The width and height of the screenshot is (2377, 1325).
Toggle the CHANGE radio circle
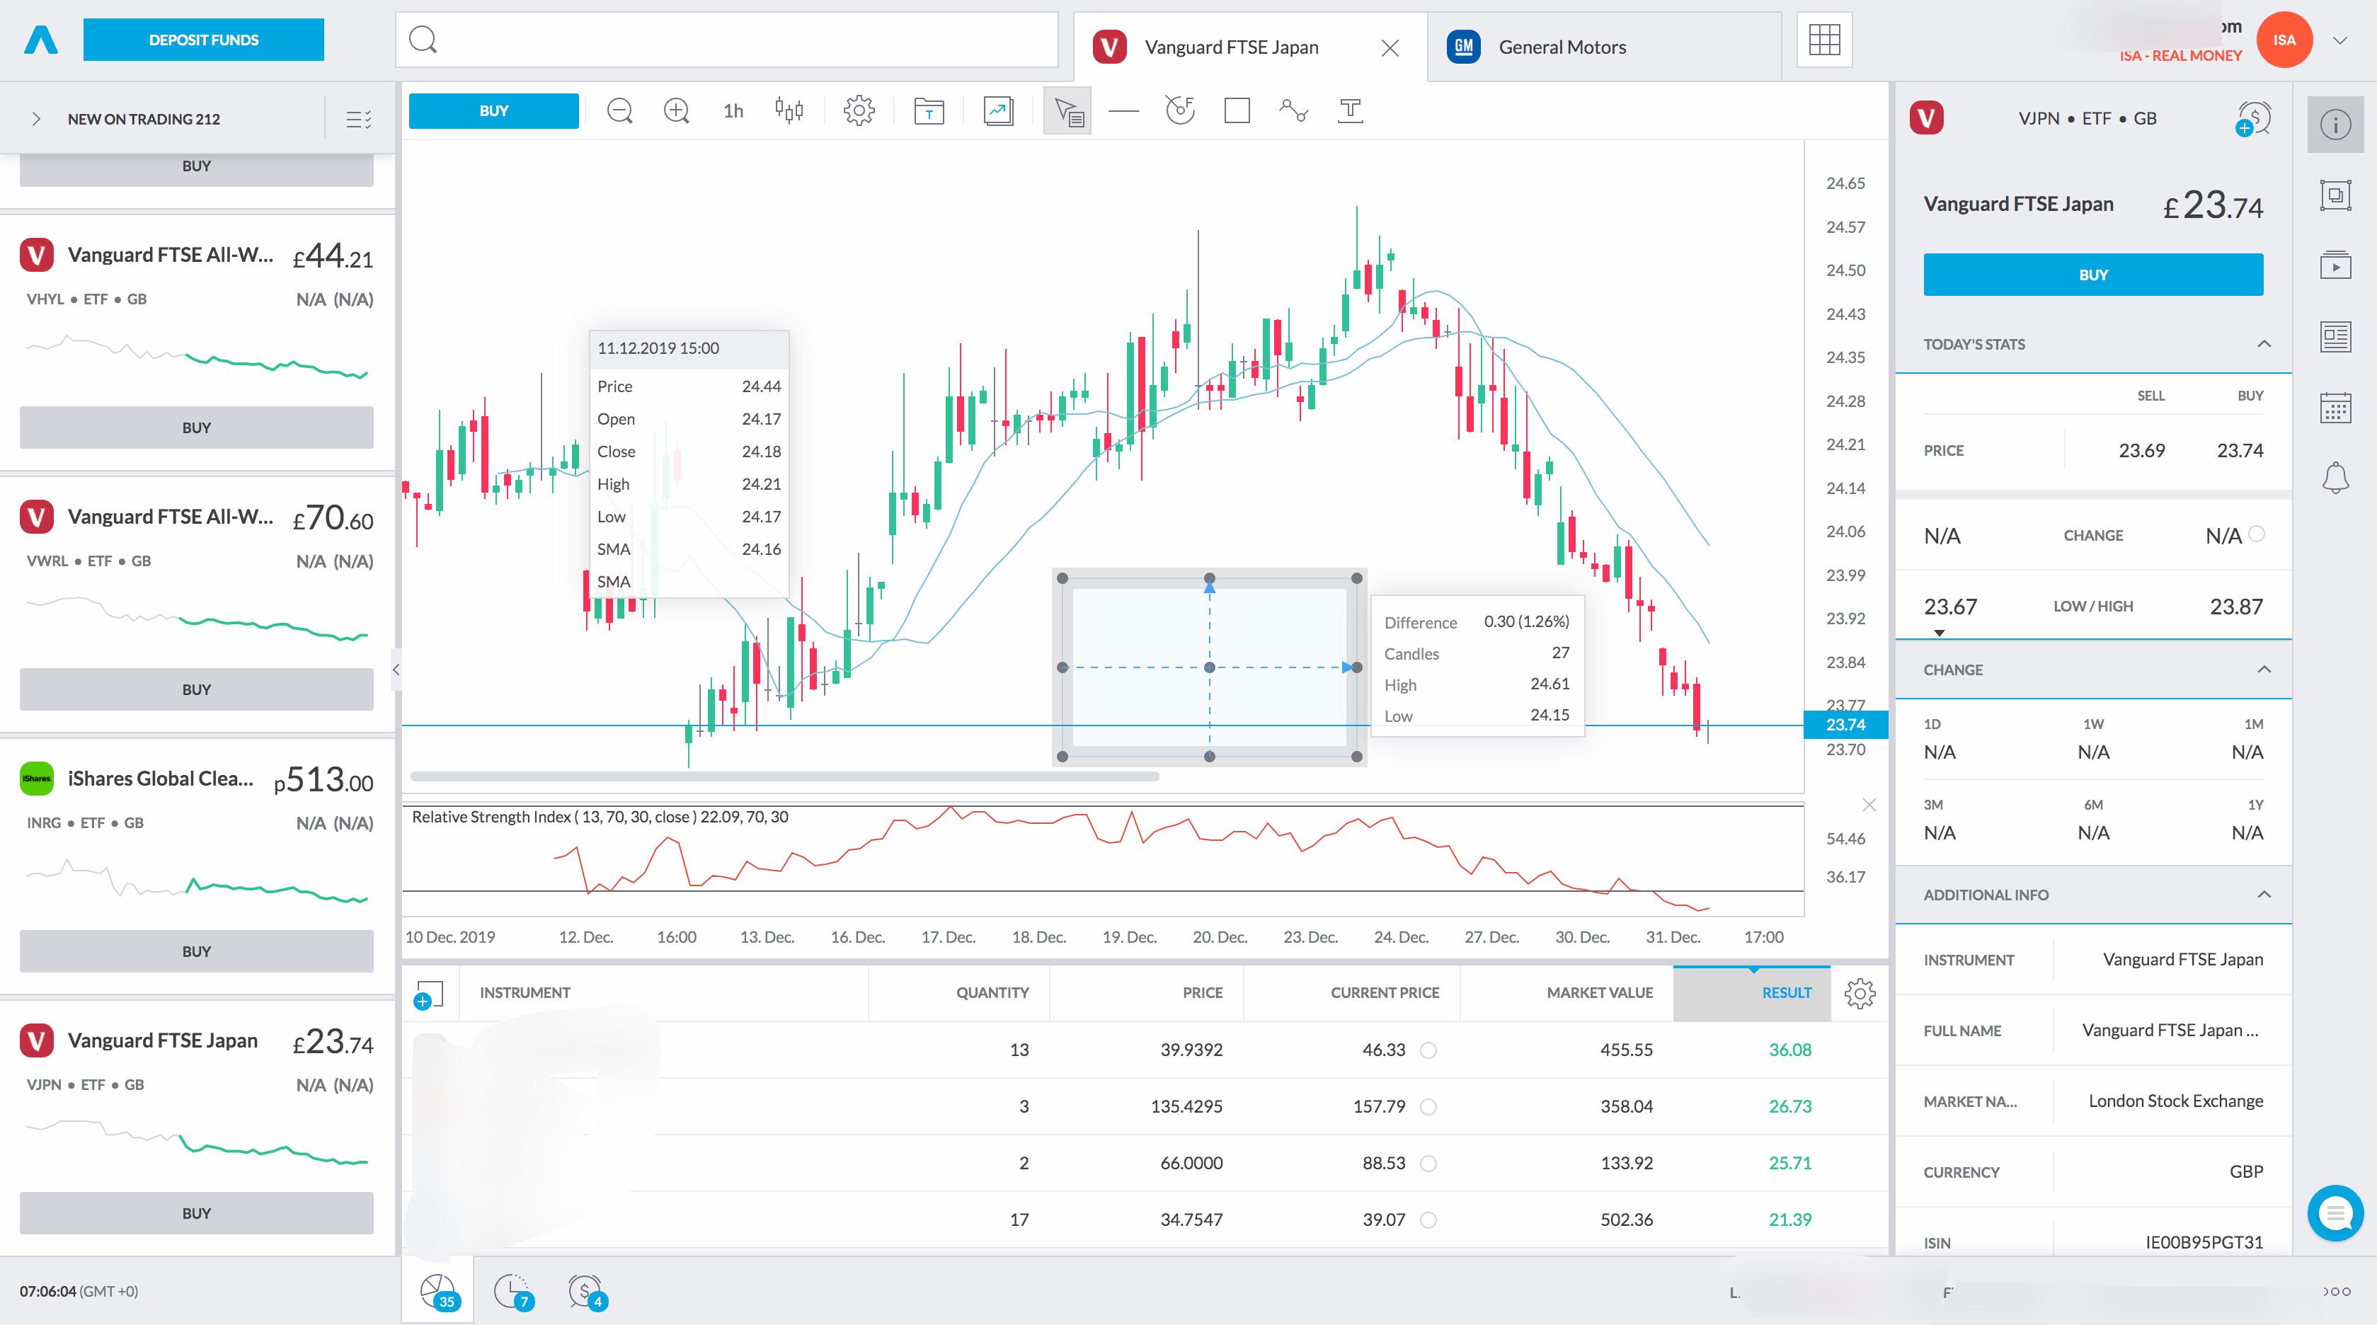pyautogui.click(x=2256, y=534)
